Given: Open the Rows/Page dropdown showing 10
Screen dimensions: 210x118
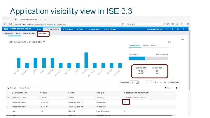Looking at the screenshot, I should [134, 82].
